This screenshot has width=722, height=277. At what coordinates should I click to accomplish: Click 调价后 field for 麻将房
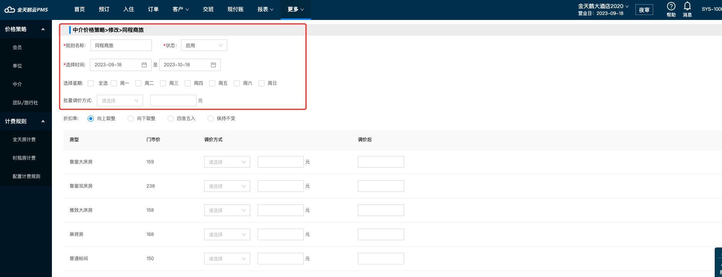click(381, 234)
